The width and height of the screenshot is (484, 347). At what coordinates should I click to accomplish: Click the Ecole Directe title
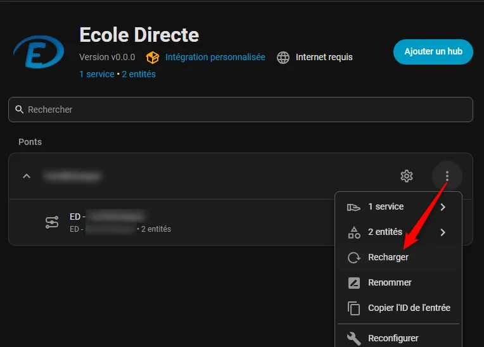pos(139,35)
